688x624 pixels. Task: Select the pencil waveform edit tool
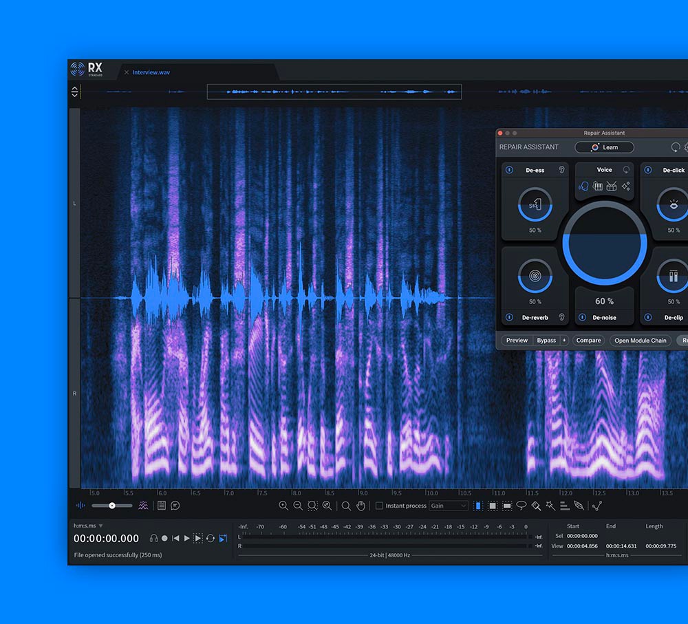[579, 506]
